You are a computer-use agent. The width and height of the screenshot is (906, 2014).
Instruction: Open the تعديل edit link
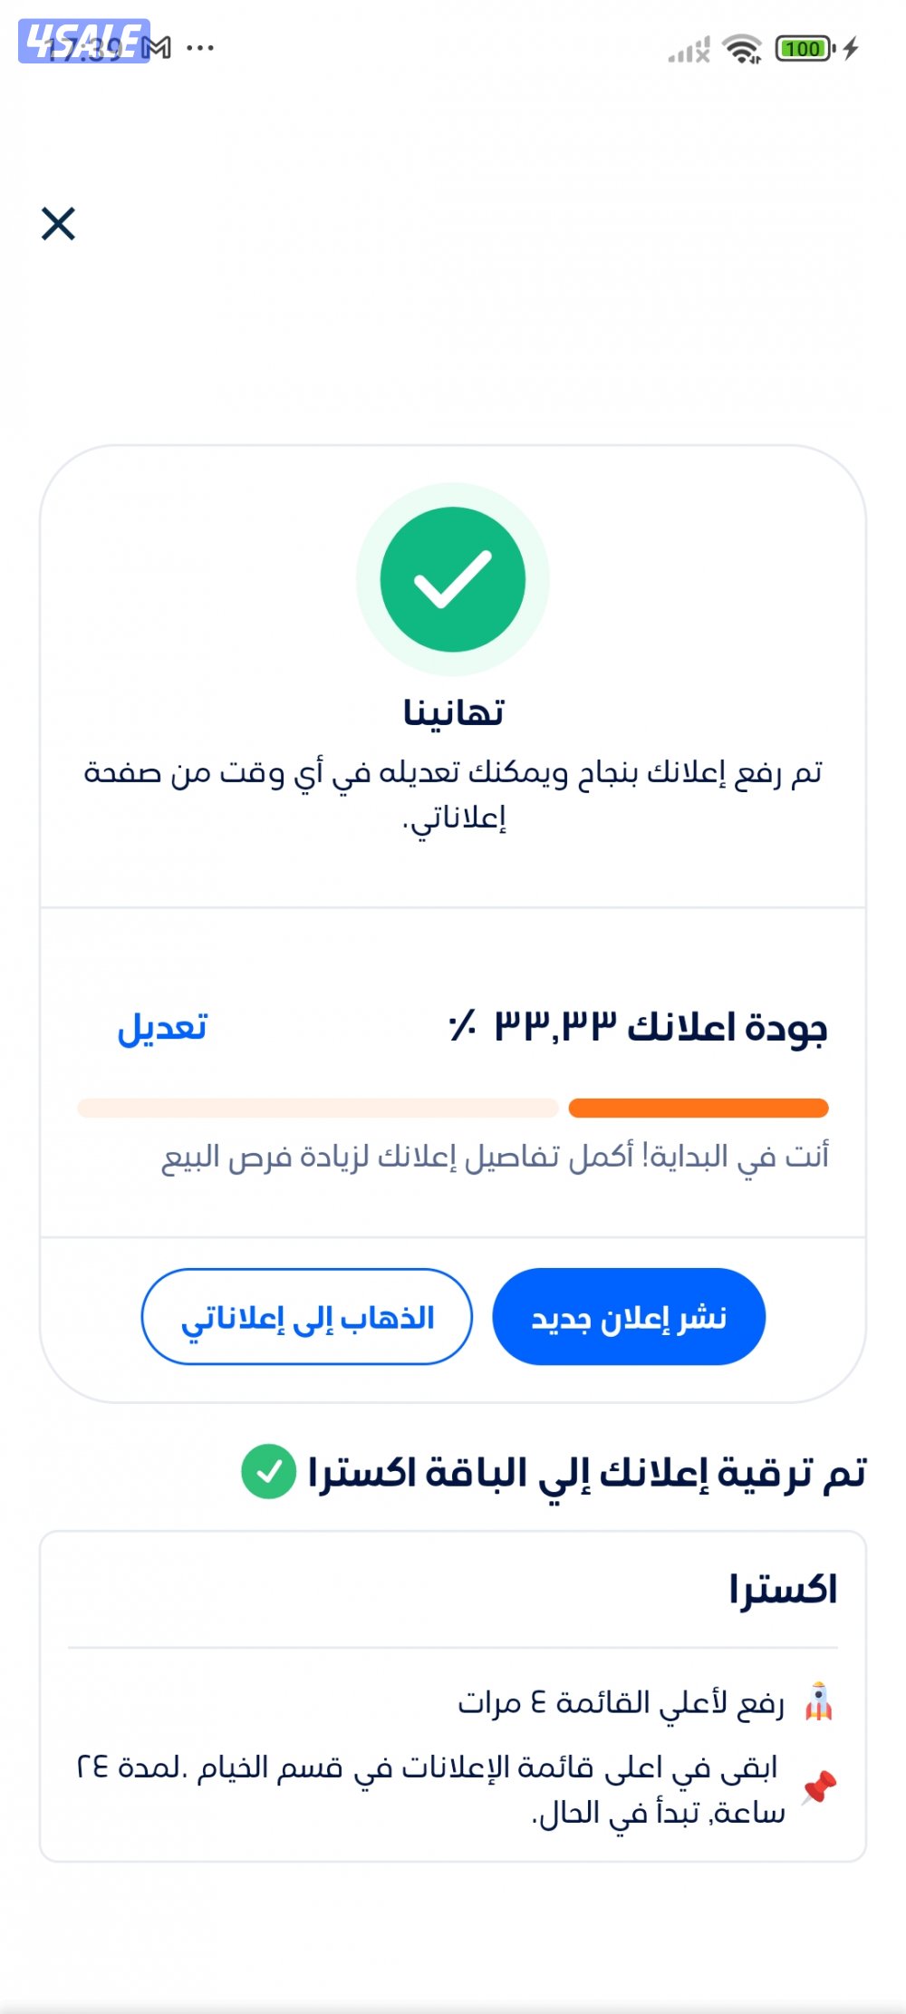tap(162, 1028)
